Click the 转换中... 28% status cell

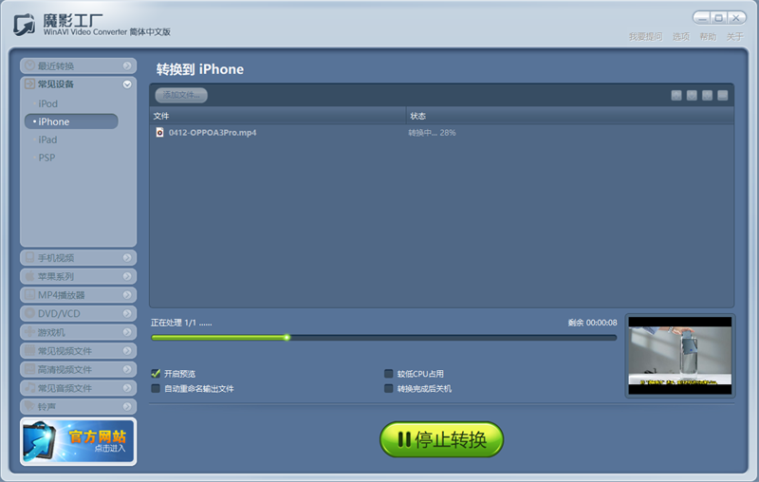pos(432,133)
